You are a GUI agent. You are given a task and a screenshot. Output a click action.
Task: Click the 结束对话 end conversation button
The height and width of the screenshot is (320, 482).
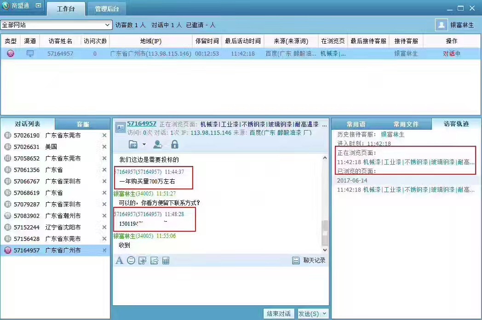tap(279, 313)
